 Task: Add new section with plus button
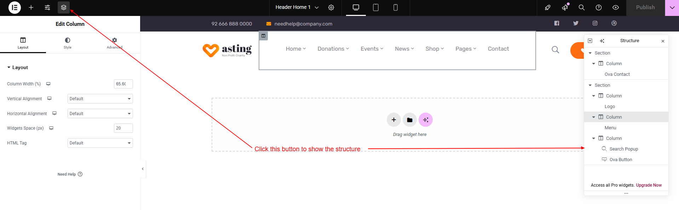[x=393, y=120]
